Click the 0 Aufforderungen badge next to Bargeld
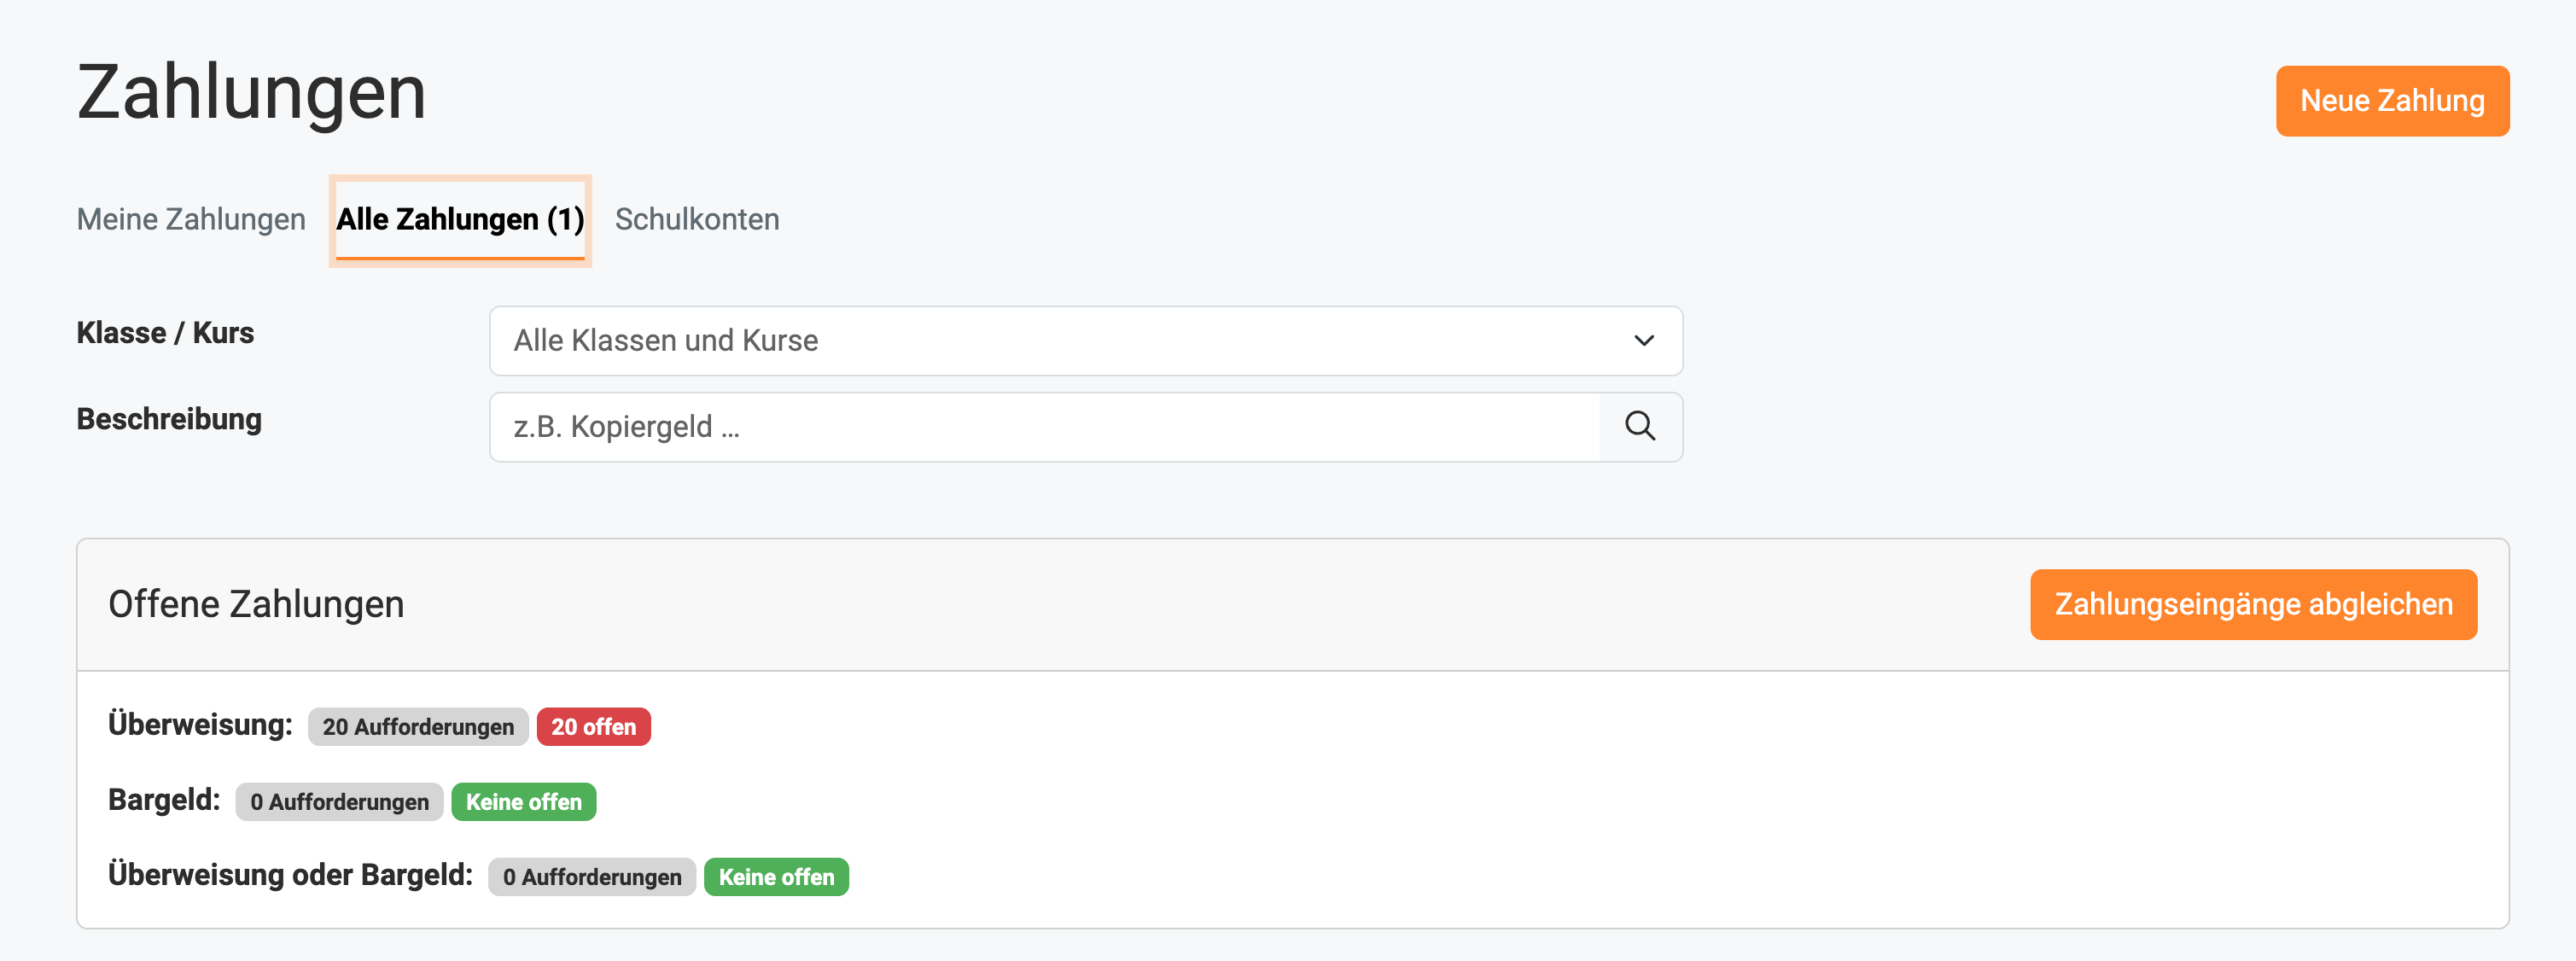Screen dimensions: 2576x961 click(x=339, y=802)
